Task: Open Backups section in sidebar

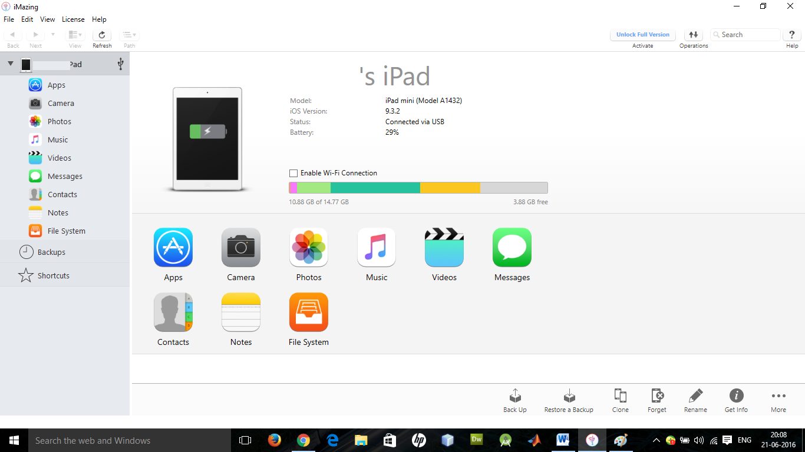Action: tap(65, 252)
